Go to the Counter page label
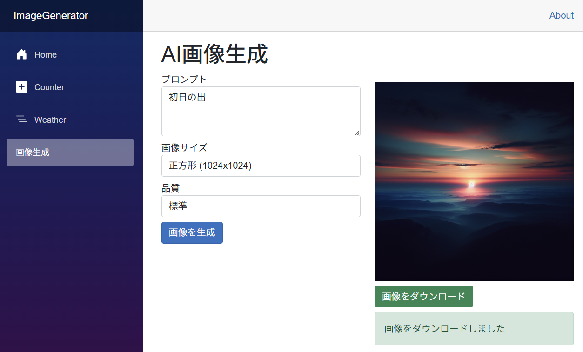 49,87
